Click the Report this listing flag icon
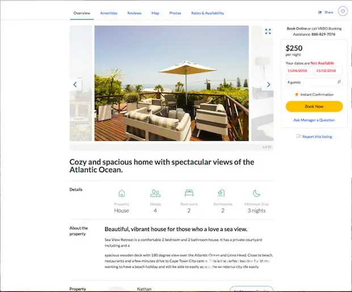 pyautogui.click(x=299, y=136)
